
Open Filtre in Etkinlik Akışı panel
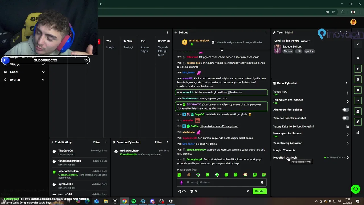point(96,142)
